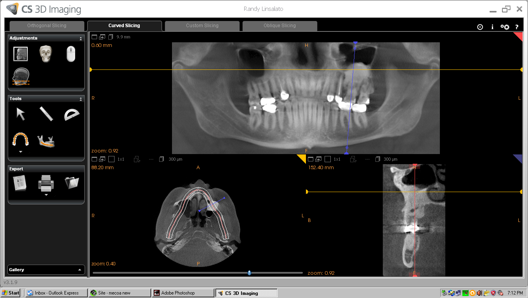Click the axial view slider handle
This screenshot has width=528, height=298.
[x=249, y=273]
